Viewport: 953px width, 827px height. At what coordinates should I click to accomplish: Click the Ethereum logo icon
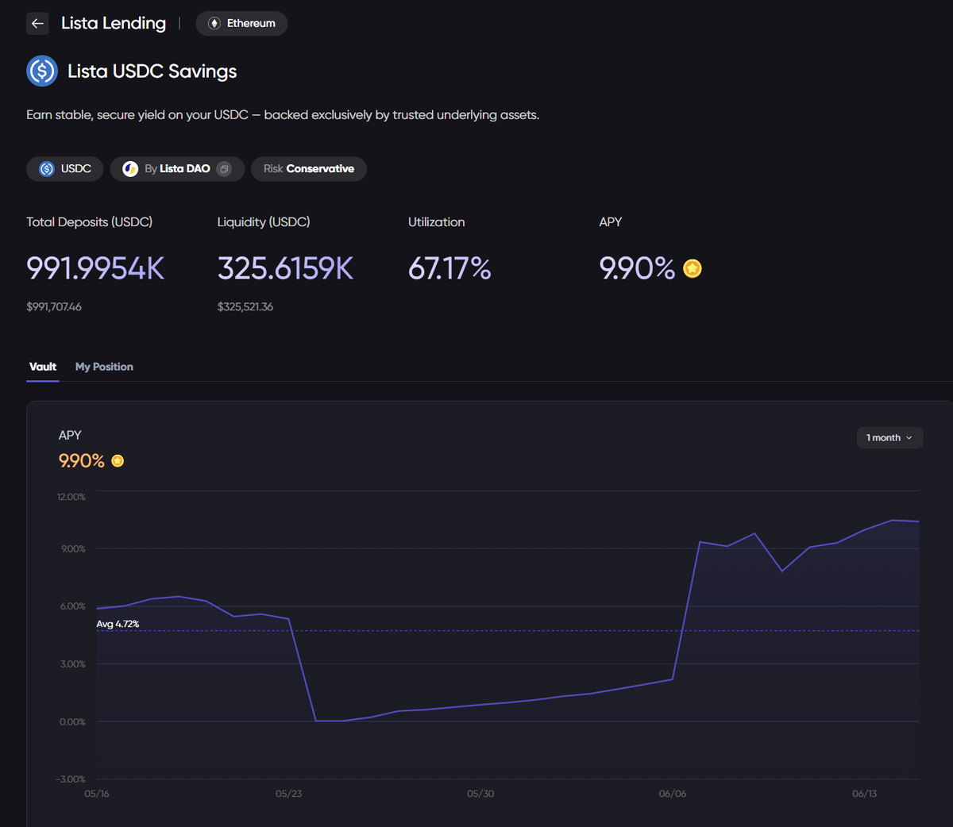[214, 24]
